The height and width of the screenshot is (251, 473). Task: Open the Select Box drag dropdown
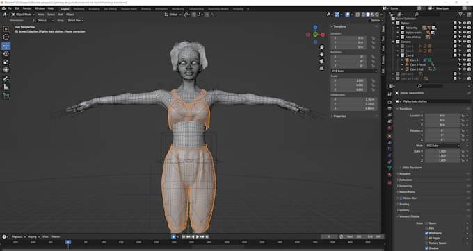(75, 20)
